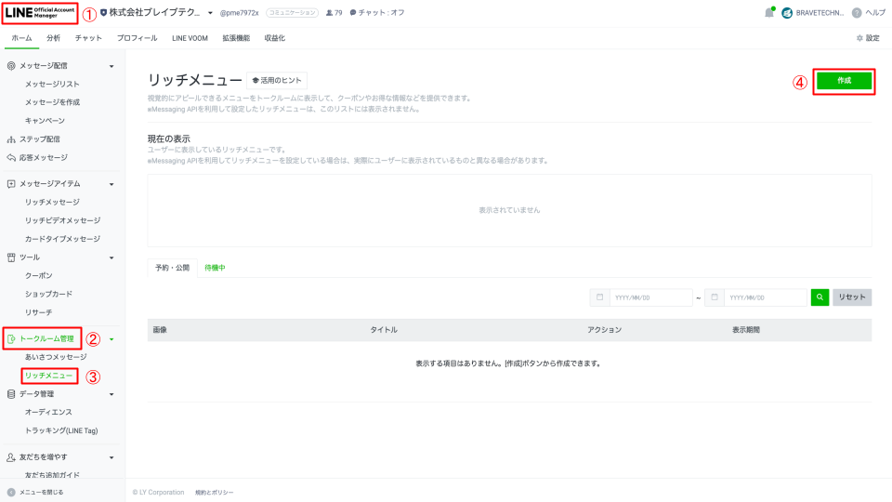
Task: Collapse the データ管理 section arrow
Action: coord(111,394)
